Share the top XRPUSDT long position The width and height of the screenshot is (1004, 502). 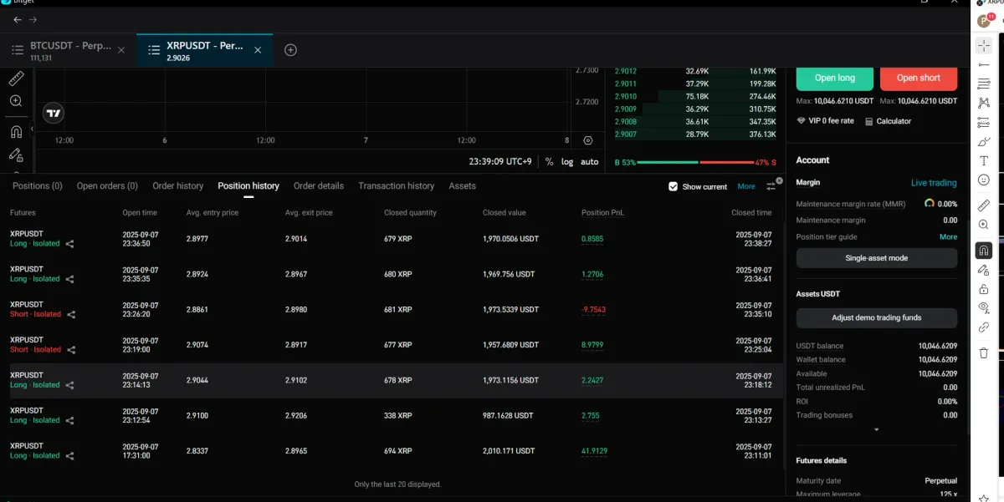click(70, 244)
